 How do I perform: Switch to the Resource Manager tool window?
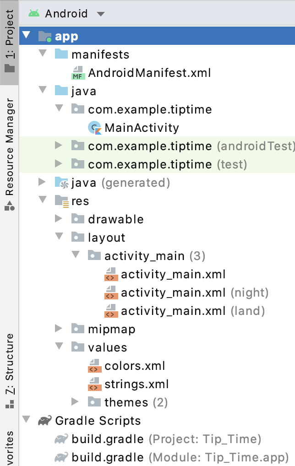coord(9,143)
